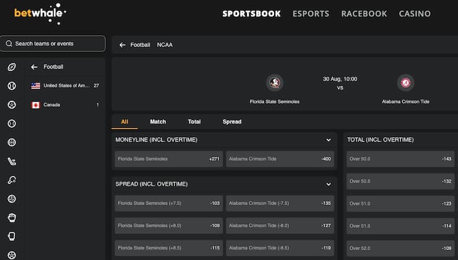This screenshot has width=458, height=260.
Task: Click the Football heading in the sidebar
Action: (53, 67)
